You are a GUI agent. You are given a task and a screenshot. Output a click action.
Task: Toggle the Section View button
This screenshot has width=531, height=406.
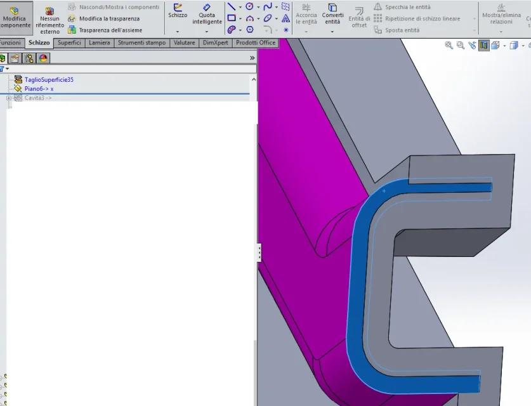(x=483, y=46)
